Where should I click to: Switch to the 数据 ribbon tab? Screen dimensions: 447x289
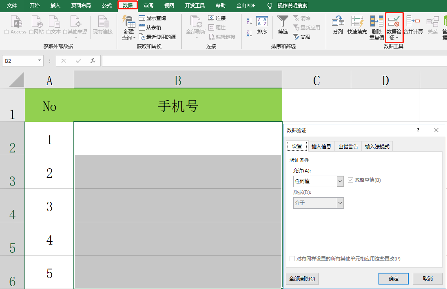128,5
